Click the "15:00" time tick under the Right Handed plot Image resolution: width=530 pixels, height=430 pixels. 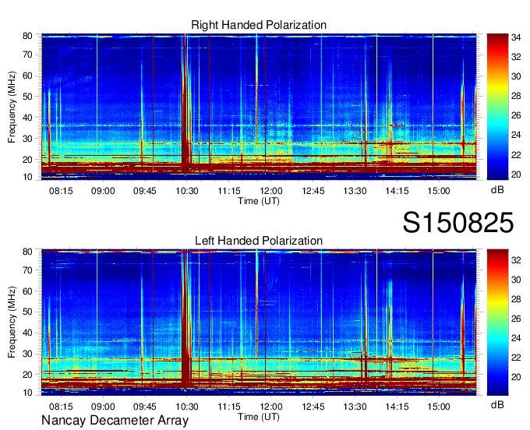tap(439, 191)
